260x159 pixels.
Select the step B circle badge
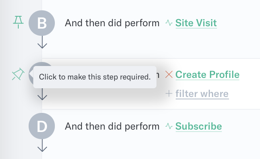(x=42, y=23)
